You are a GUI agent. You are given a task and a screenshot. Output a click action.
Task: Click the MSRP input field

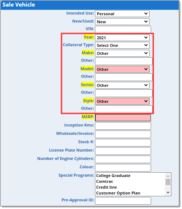[x=123, y=118]
